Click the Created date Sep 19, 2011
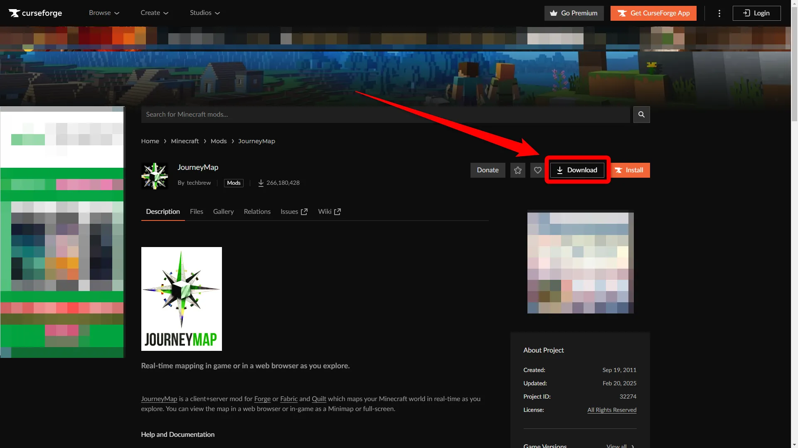Viewport: 798px width, 448px height. coord(619,370)
